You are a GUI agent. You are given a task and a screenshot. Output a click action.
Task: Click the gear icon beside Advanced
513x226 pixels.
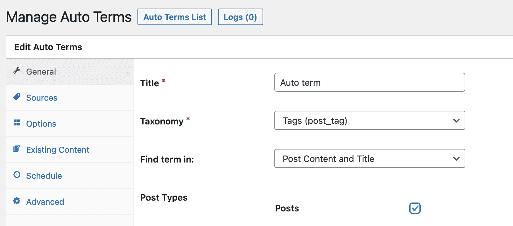tap(17, 201)
